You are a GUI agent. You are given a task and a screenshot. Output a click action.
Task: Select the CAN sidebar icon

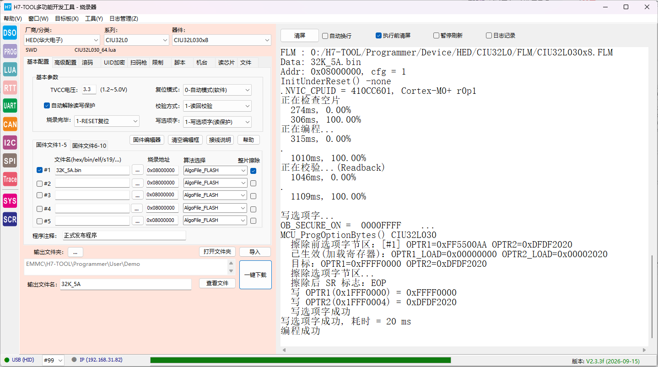pyautogui.click(x=10, y=124)
